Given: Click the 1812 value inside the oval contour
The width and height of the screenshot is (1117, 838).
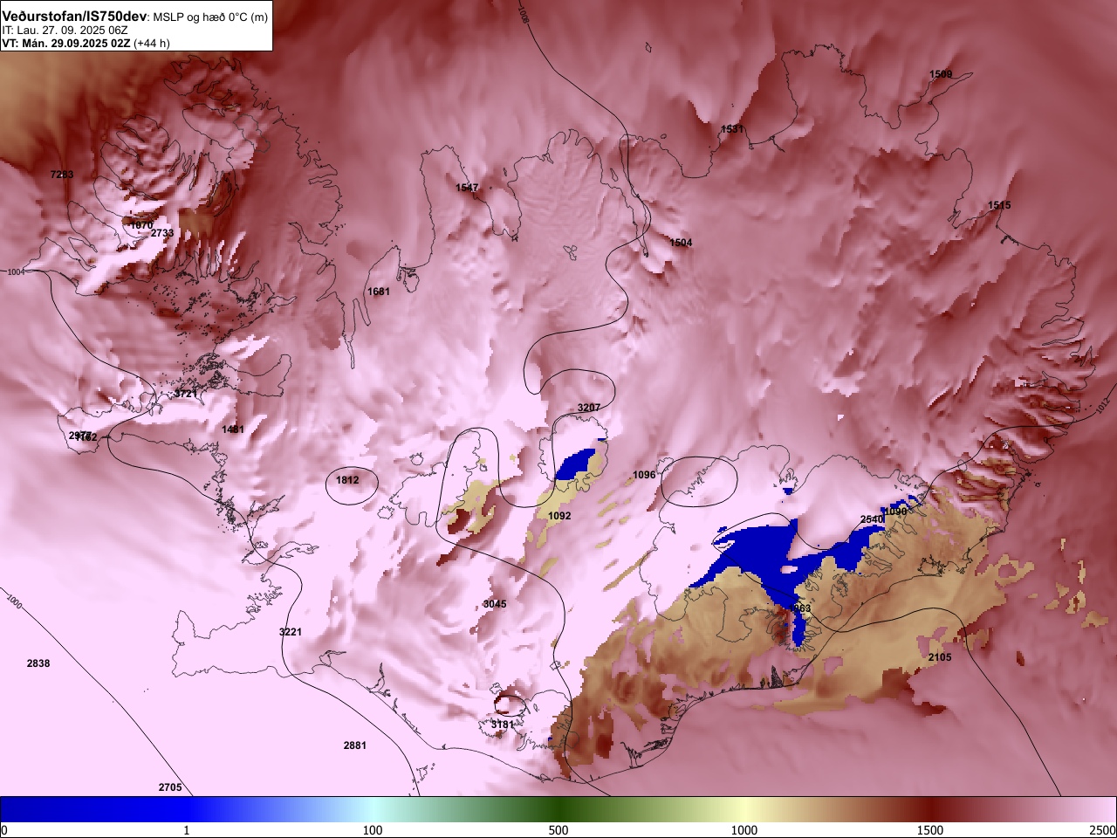Looking at the screenshot, I should pos(347,479).
